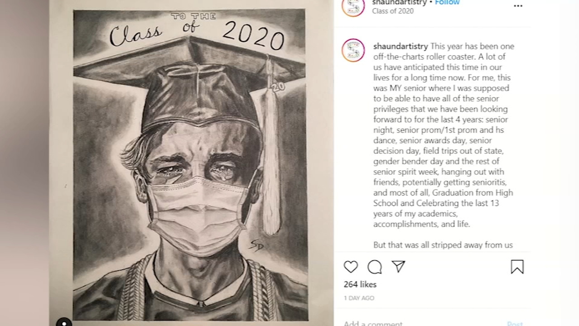
Task: Like the post with heart icon
Action: 351,267
